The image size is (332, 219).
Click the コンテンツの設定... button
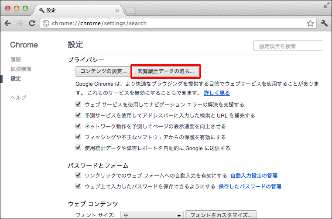pyautogui.click(x=103, y=71)
